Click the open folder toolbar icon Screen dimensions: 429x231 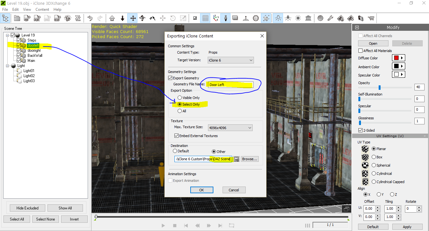(x=17, y=18)
